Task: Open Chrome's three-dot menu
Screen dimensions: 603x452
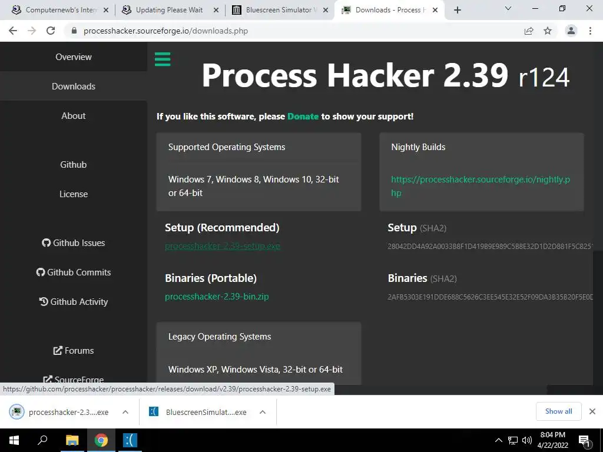Action: 590,31
